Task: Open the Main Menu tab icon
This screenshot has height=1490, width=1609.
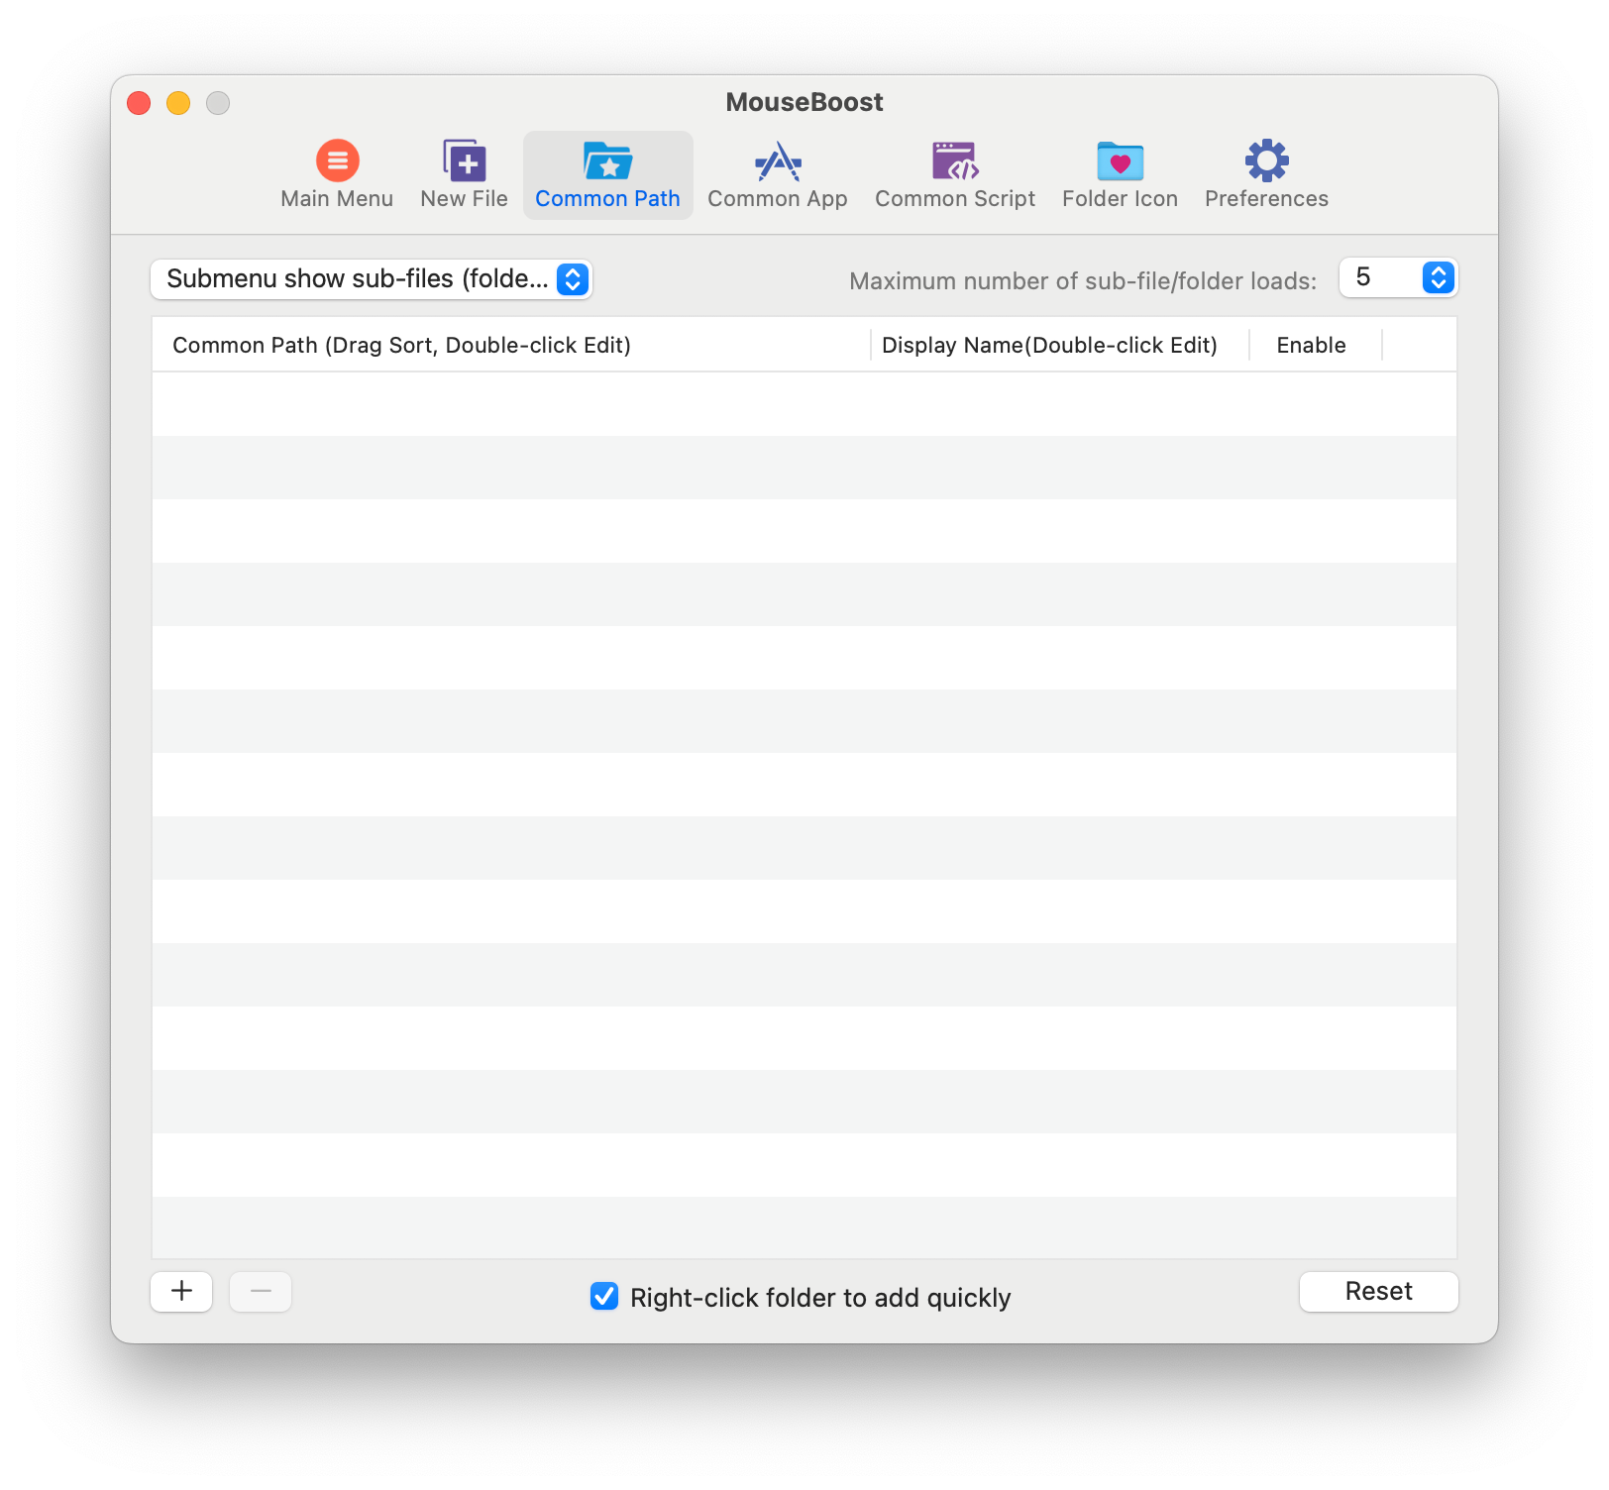Action: [x=337, y=160]
